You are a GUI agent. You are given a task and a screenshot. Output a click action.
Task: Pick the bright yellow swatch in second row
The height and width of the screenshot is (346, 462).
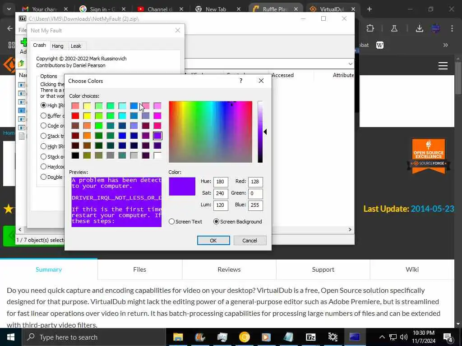point(87,116)
